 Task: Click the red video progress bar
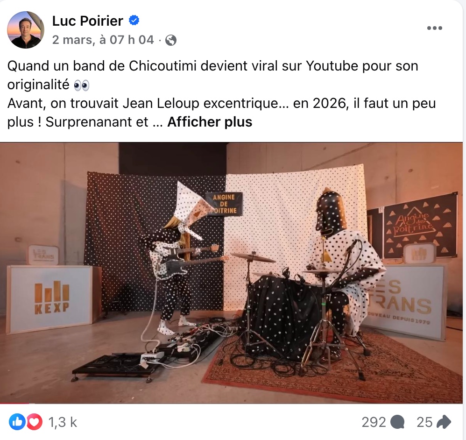click(14, 403)
